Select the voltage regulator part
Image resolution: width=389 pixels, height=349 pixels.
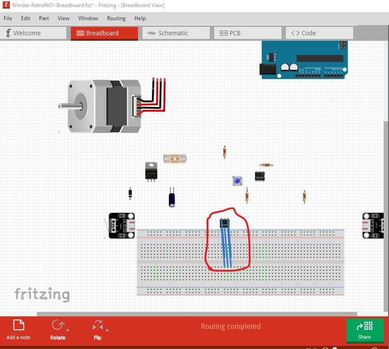pos(151,172)
